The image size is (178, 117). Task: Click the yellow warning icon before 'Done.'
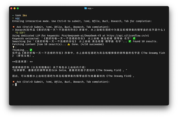(69, 44)
